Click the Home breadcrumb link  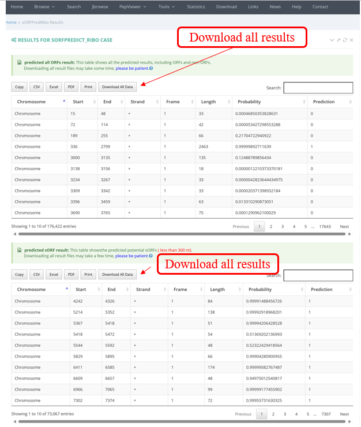[11, 23]
